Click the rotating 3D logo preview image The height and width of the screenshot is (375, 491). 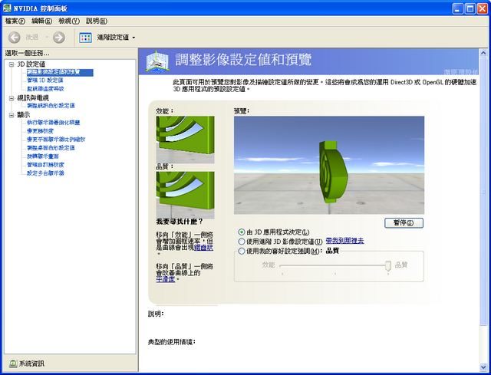pyautogui.click(x=329, y=166)
